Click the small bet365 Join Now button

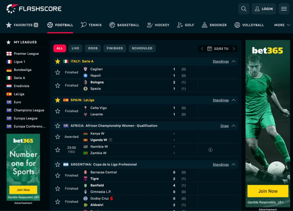coord(23,190)
